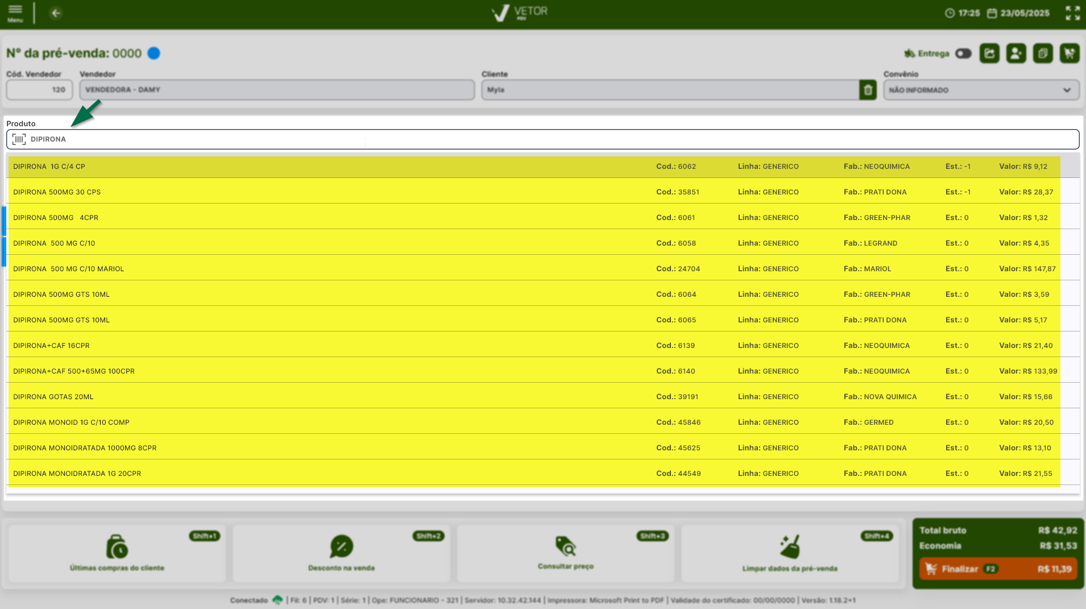1086x609 pixels.
Task: Click the bag-with-clock icon
Action: click(117, 547)
